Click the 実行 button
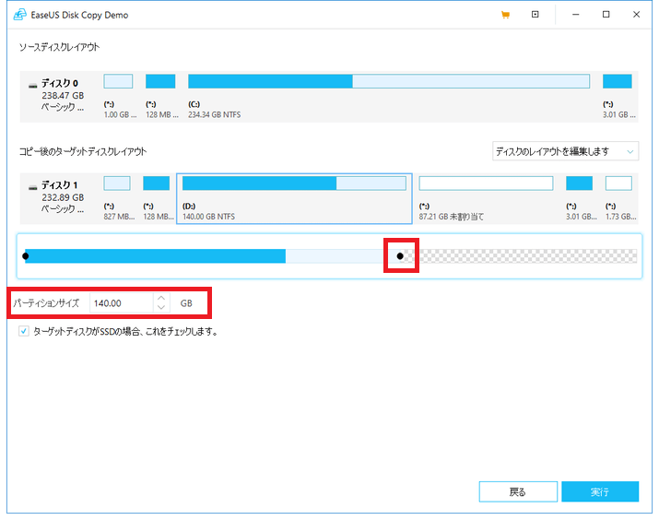 tap(600, 491)
